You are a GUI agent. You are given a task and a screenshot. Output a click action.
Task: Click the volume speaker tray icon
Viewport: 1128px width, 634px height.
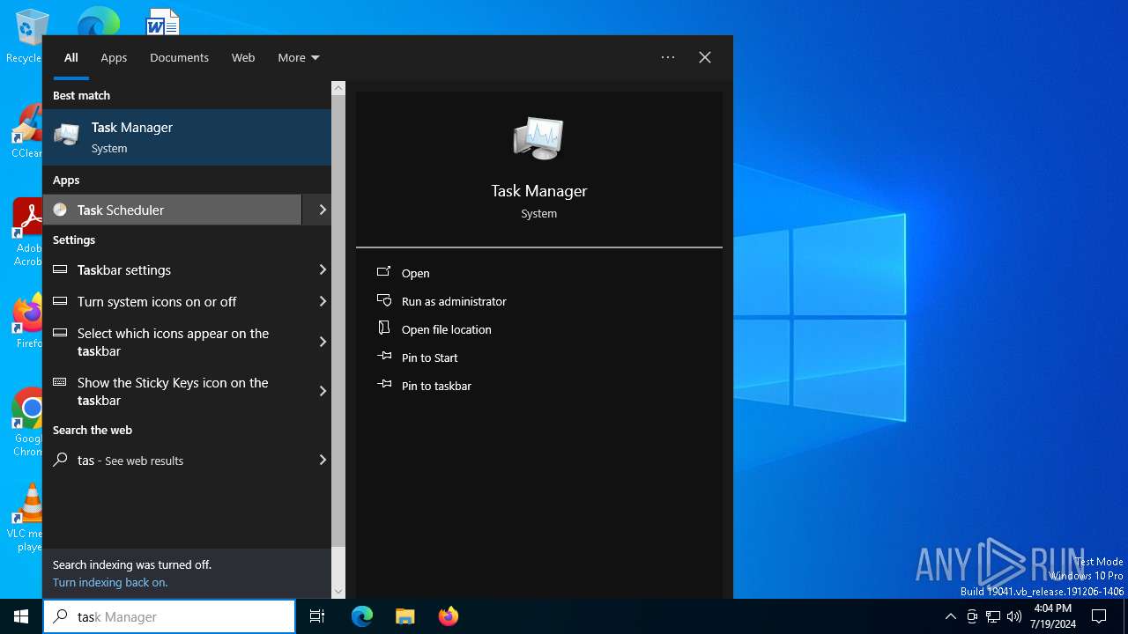coord(1014,616)
